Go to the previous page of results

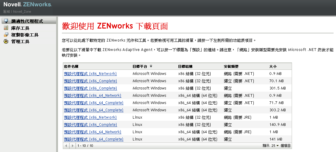click(x=66, y=146)
